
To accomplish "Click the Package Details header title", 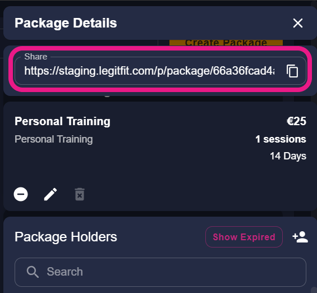I will pyautogui.click(x=66, y=23).
